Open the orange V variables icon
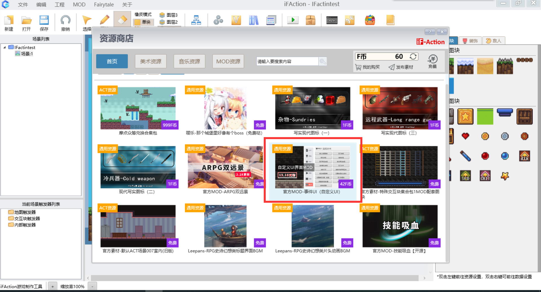The width and height of the screenshot is (541, 292). click(236, 20)
